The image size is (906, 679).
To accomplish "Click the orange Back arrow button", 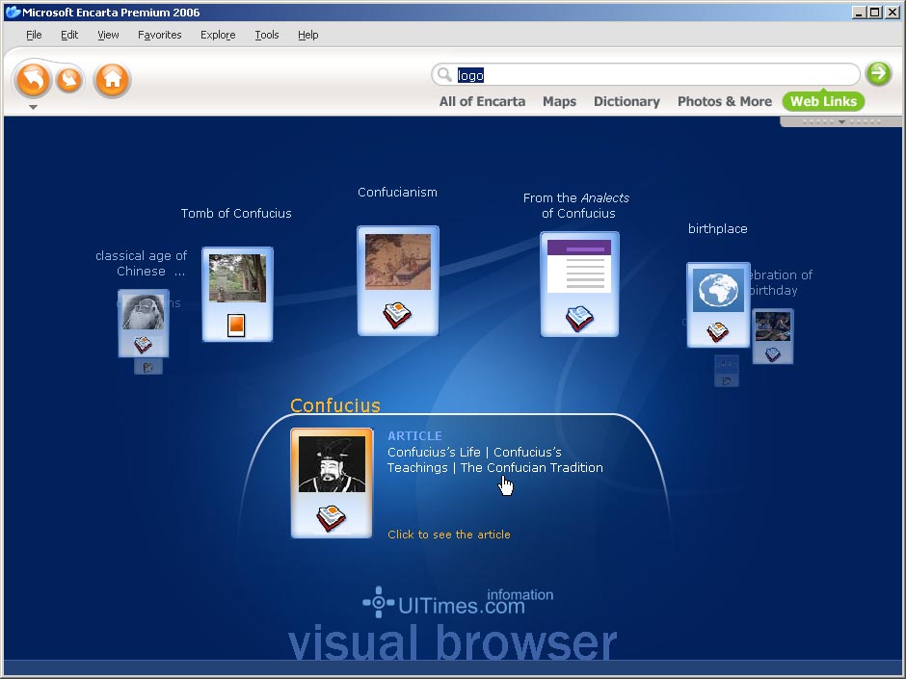I will [33, 79].
